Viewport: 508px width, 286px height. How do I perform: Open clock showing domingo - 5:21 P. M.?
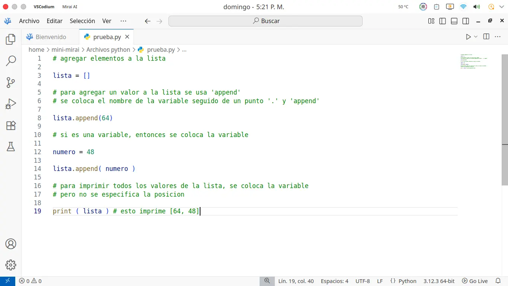(x=254, y=7)
